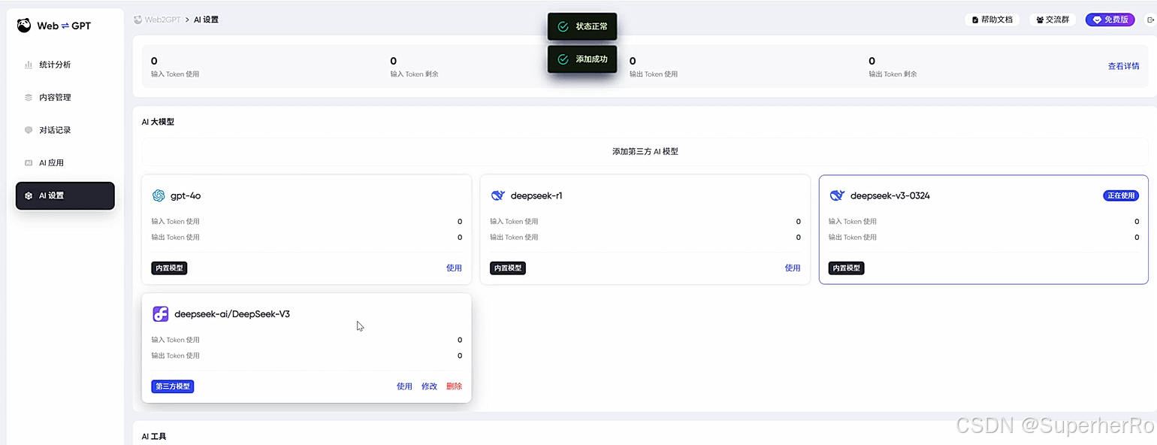Click 添加第三方 AI 模型 button
The height and width of the screenshot is (445, 1157).
645,151
